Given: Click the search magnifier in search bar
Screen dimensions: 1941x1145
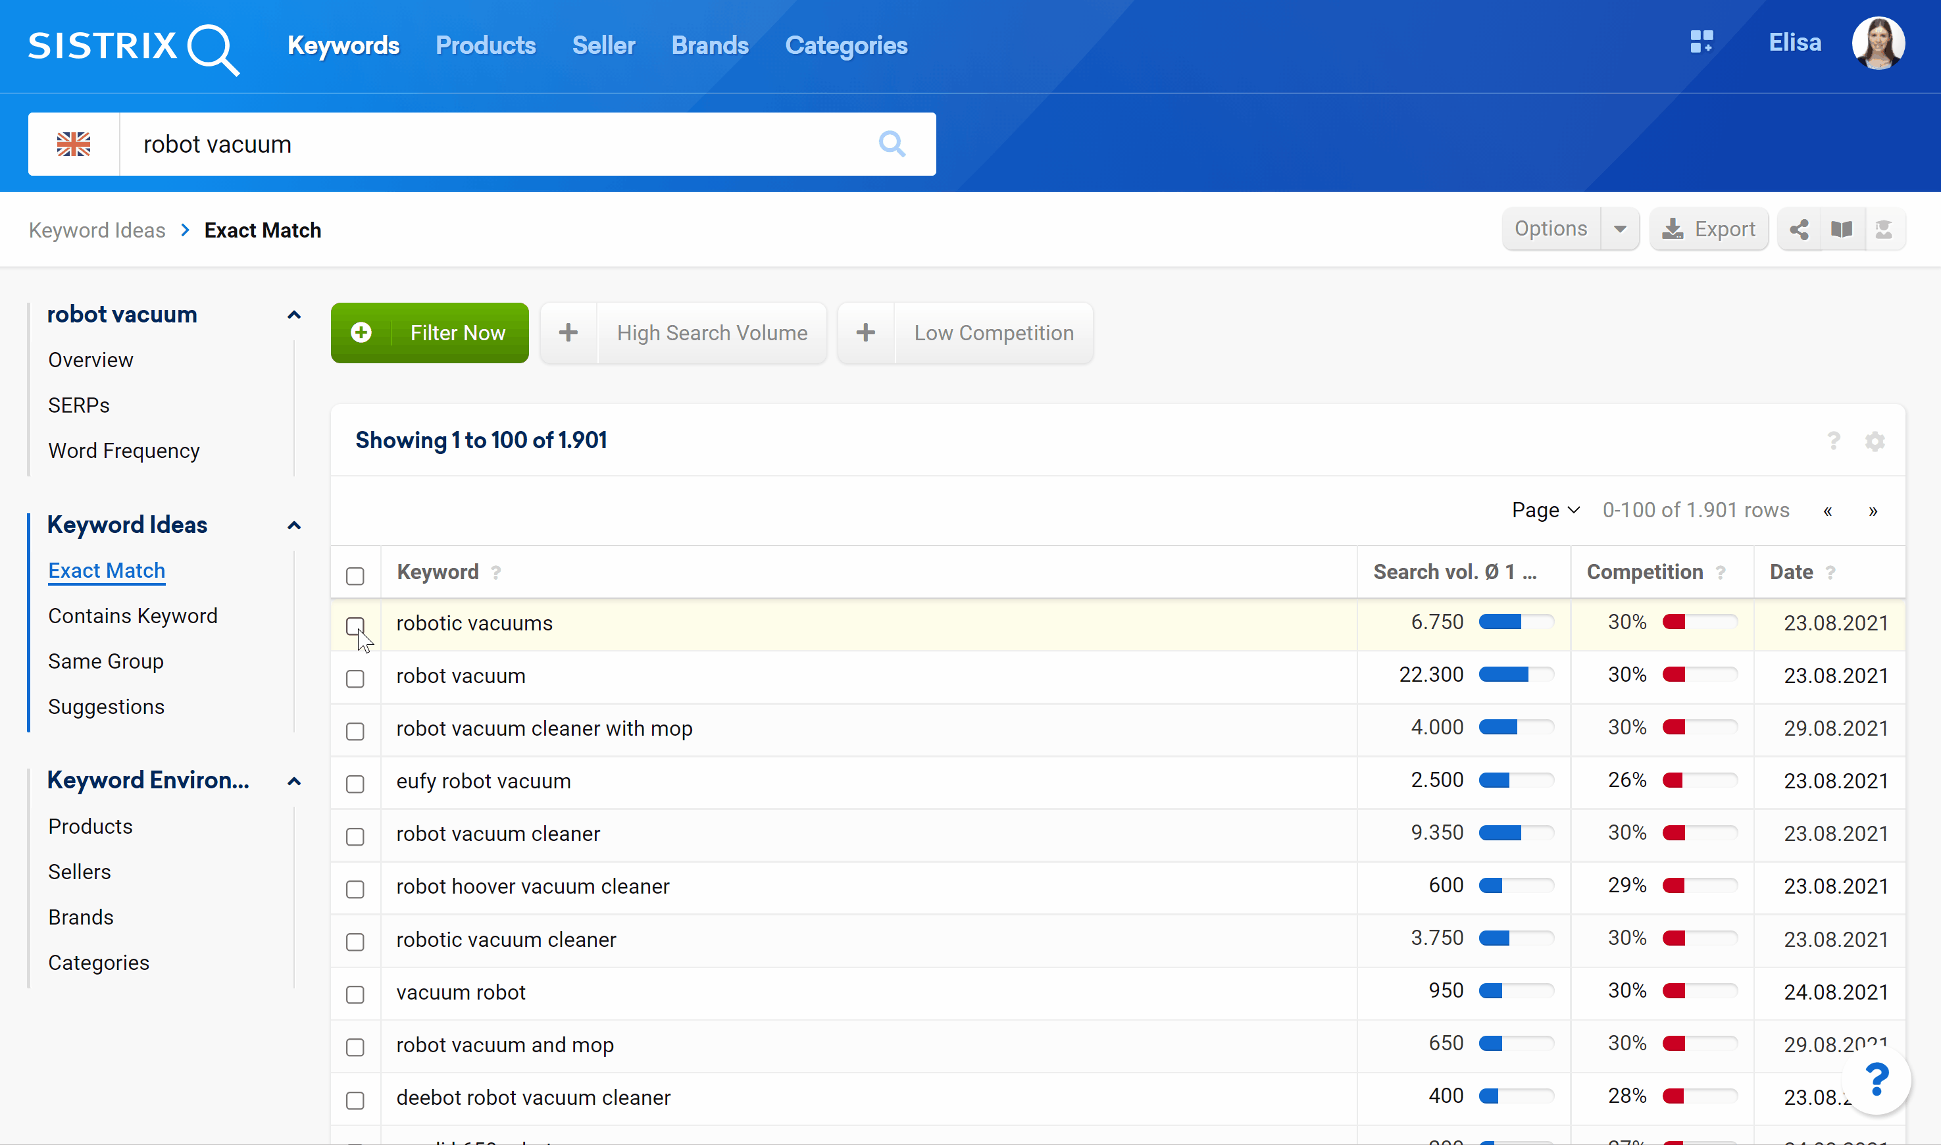Looking at the screenshot, I should point(892,143).
